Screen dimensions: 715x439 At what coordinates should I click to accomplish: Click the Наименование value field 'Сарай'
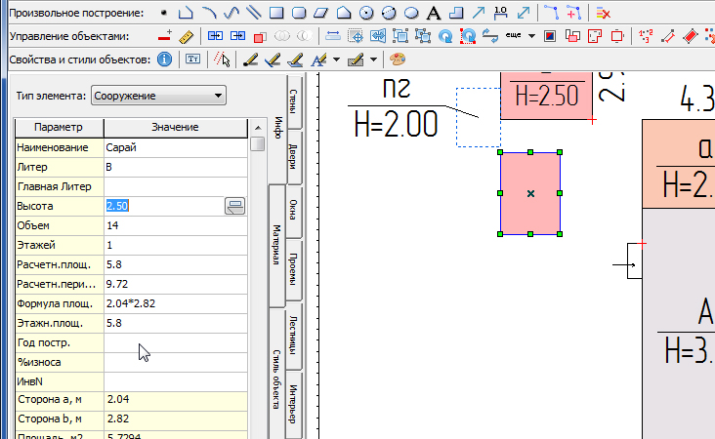[176, 147]
